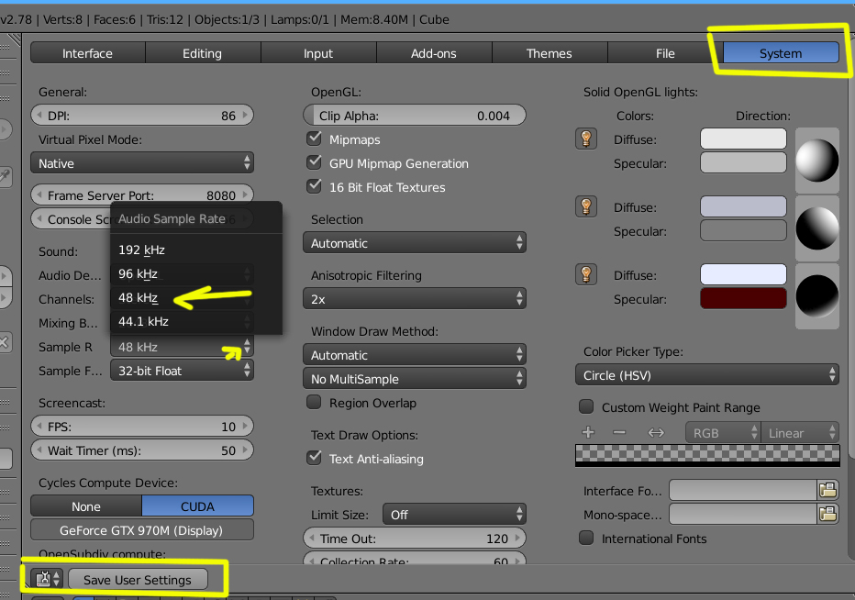Open Anisotropic Filtering 2x dropdown

[415, 299]
